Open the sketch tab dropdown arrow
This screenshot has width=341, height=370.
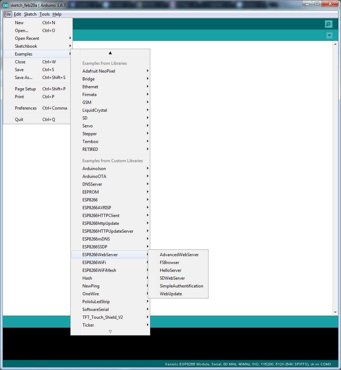click(329, 36)
